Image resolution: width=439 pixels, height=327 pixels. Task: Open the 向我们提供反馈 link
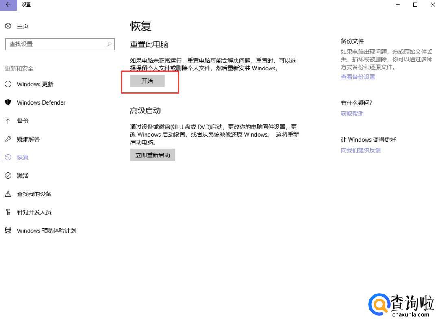pyautogui.click(x=361, y=150)
